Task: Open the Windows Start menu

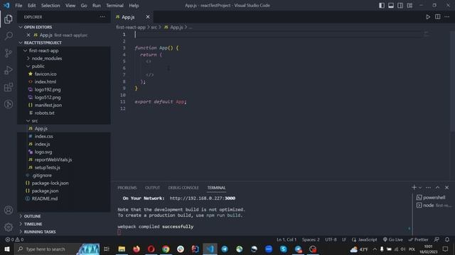Action: point(7,249)
